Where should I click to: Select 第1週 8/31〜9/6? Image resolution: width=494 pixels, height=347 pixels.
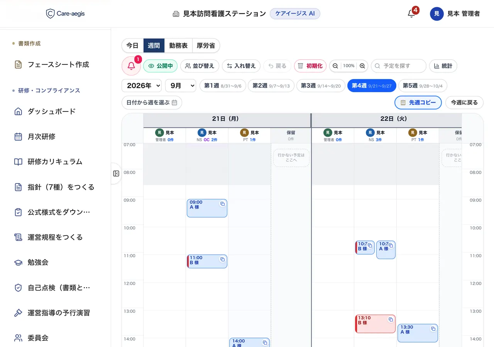pos(223,86)
